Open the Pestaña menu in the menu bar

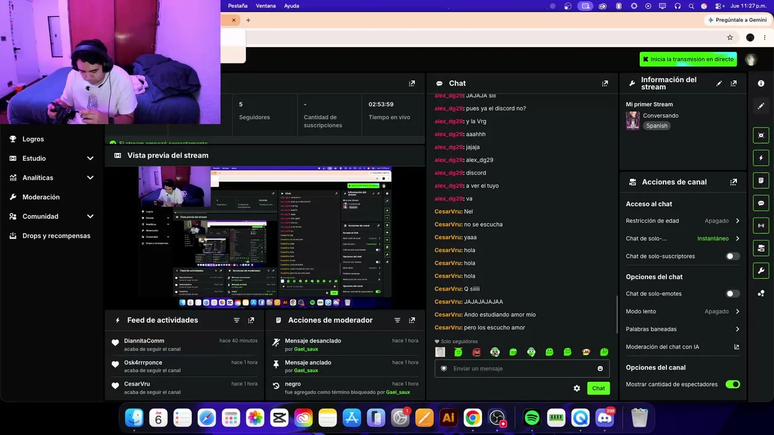[238, 6]
